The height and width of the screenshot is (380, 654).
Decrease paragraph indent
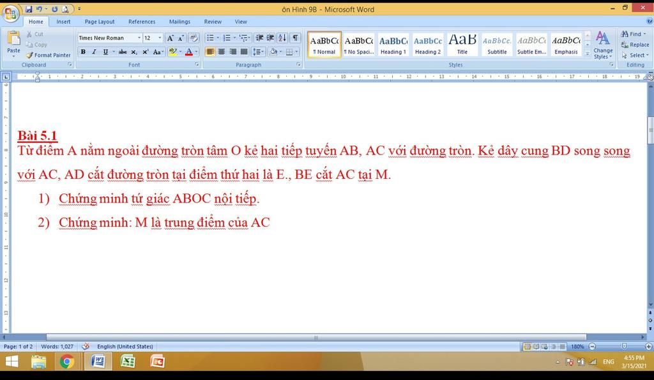click(x=259, y=38)
